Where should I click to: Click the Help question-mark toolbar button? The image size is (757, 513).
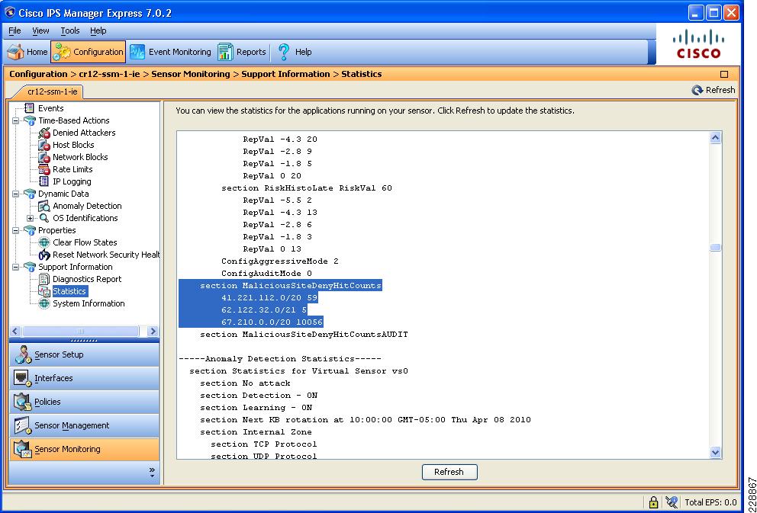[294, 52]
